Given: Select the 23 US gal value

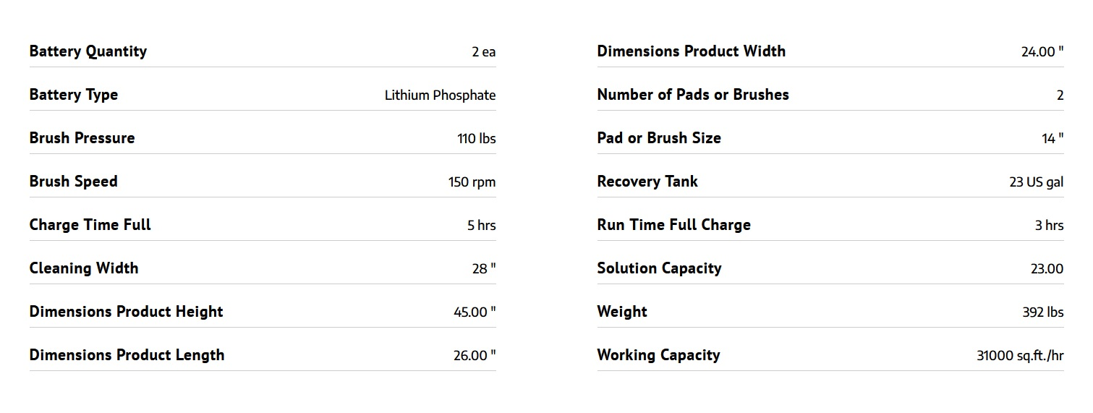Looking at the screenshot, I should click(x=1036, y=182).
